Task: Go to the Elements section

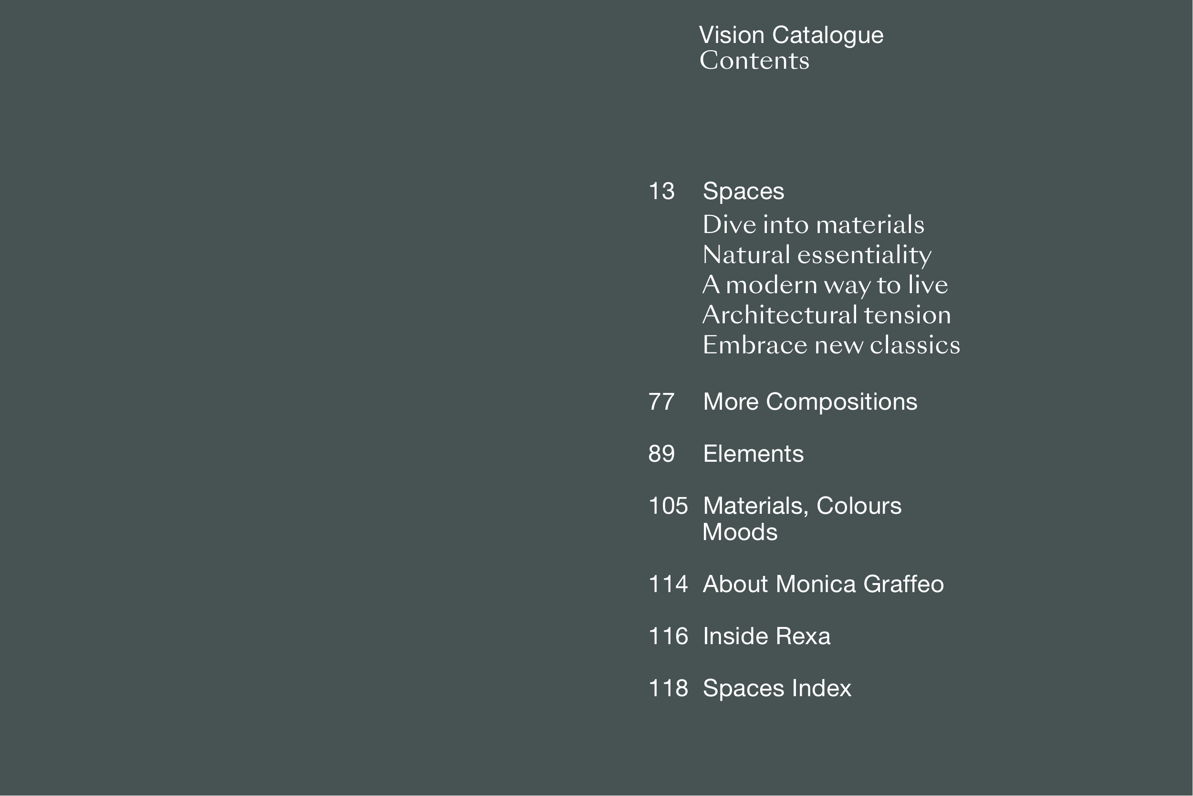Action: click(x=753, y=454)
